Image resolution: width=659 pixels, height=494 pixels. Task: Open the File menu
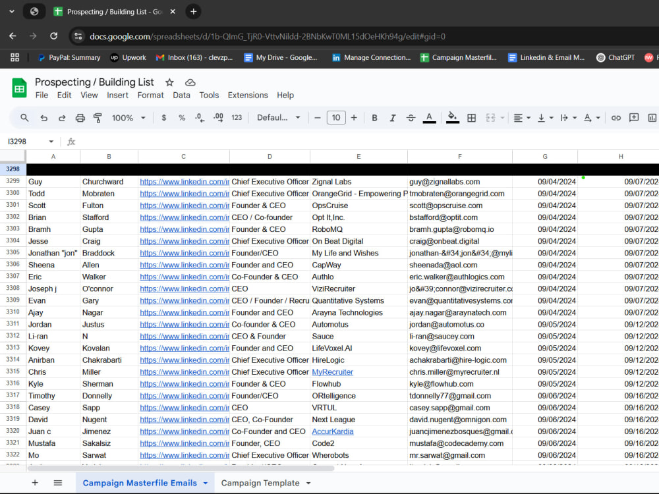(x=42, y=96)
